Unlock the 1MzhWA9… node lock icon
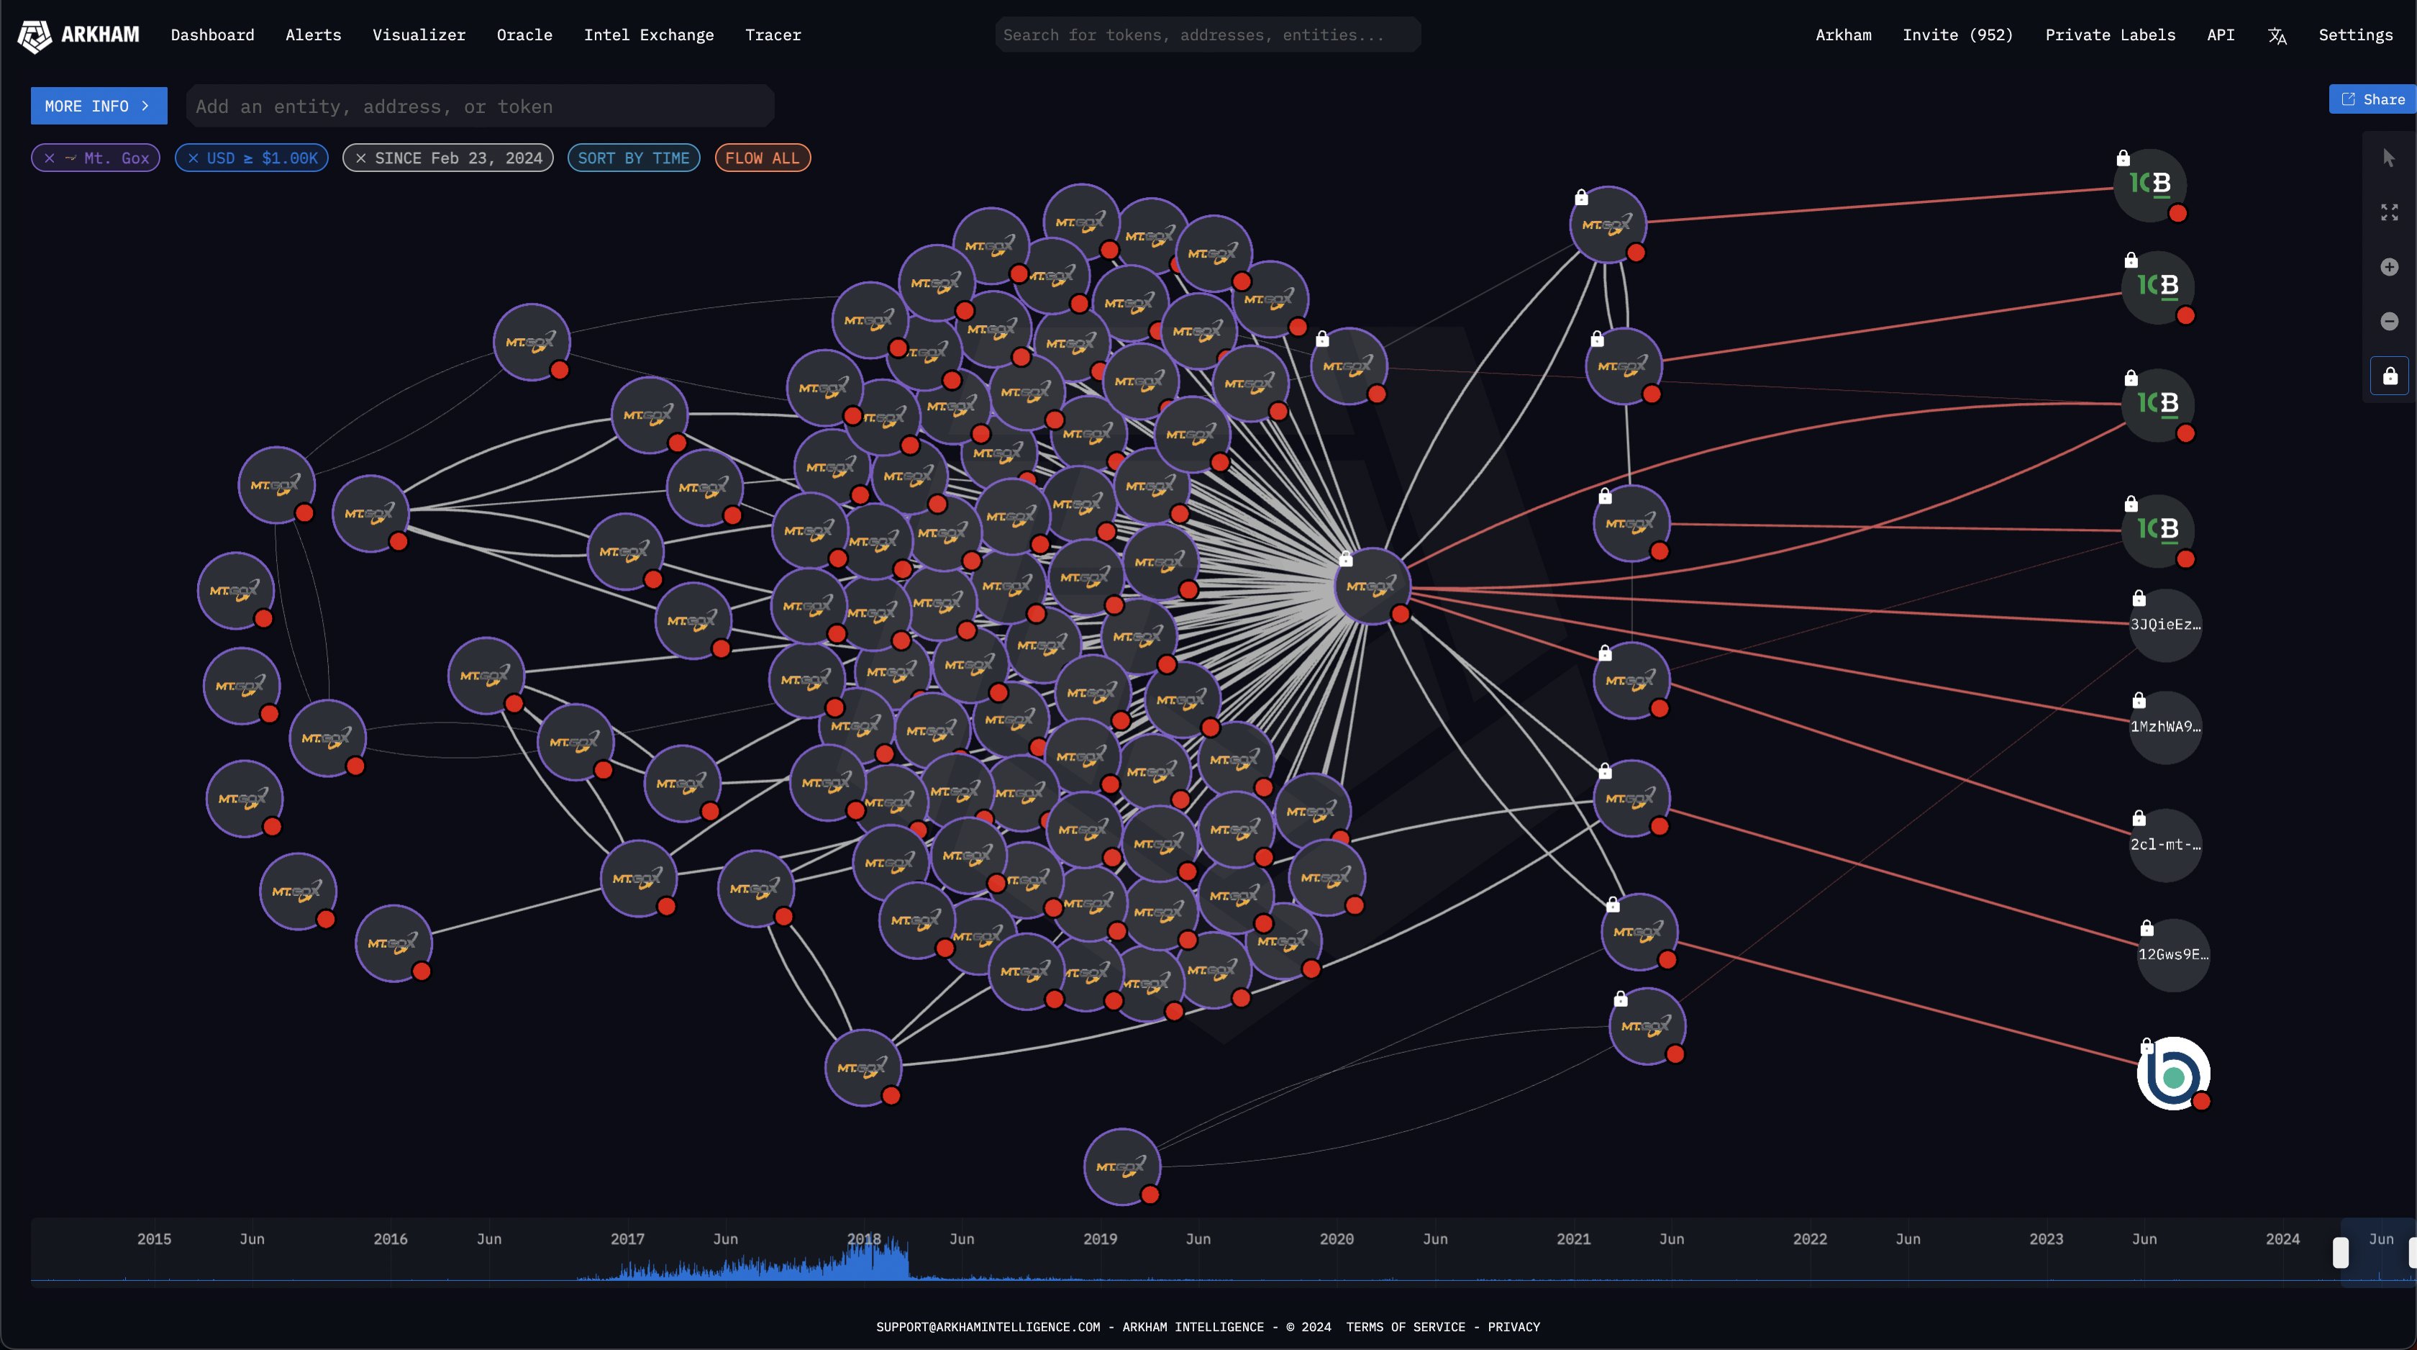2417x1350 pixels. 2139,700
